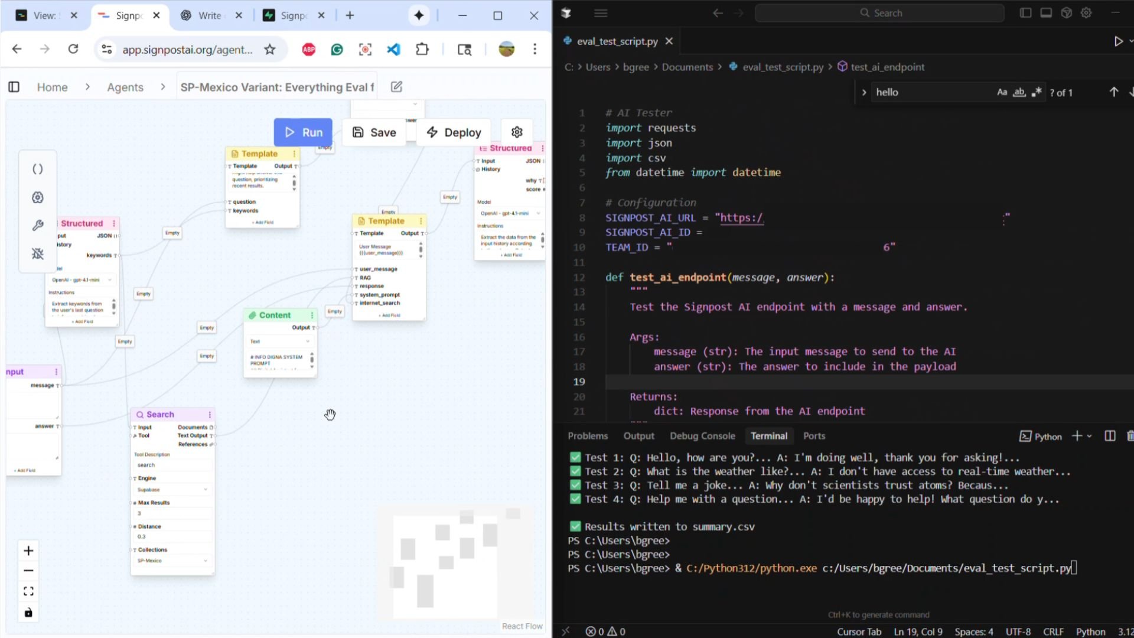Viewport: 1134px width, 638px height.
Task: Switch to the Problems panel tab
Action: pos(588,436)
